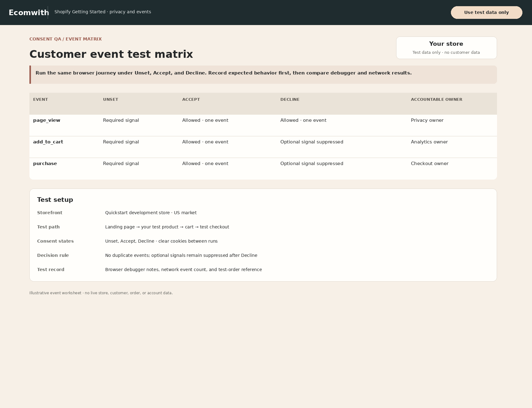
Task: Select purchase Accept cell Allowed · one event
Action: pyautogui.click(x=205, y=164)
